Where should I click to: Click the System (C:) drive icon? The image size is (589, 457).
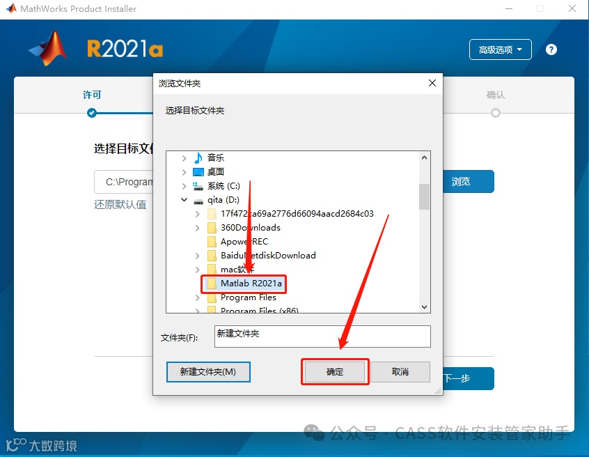click(198, 186)
